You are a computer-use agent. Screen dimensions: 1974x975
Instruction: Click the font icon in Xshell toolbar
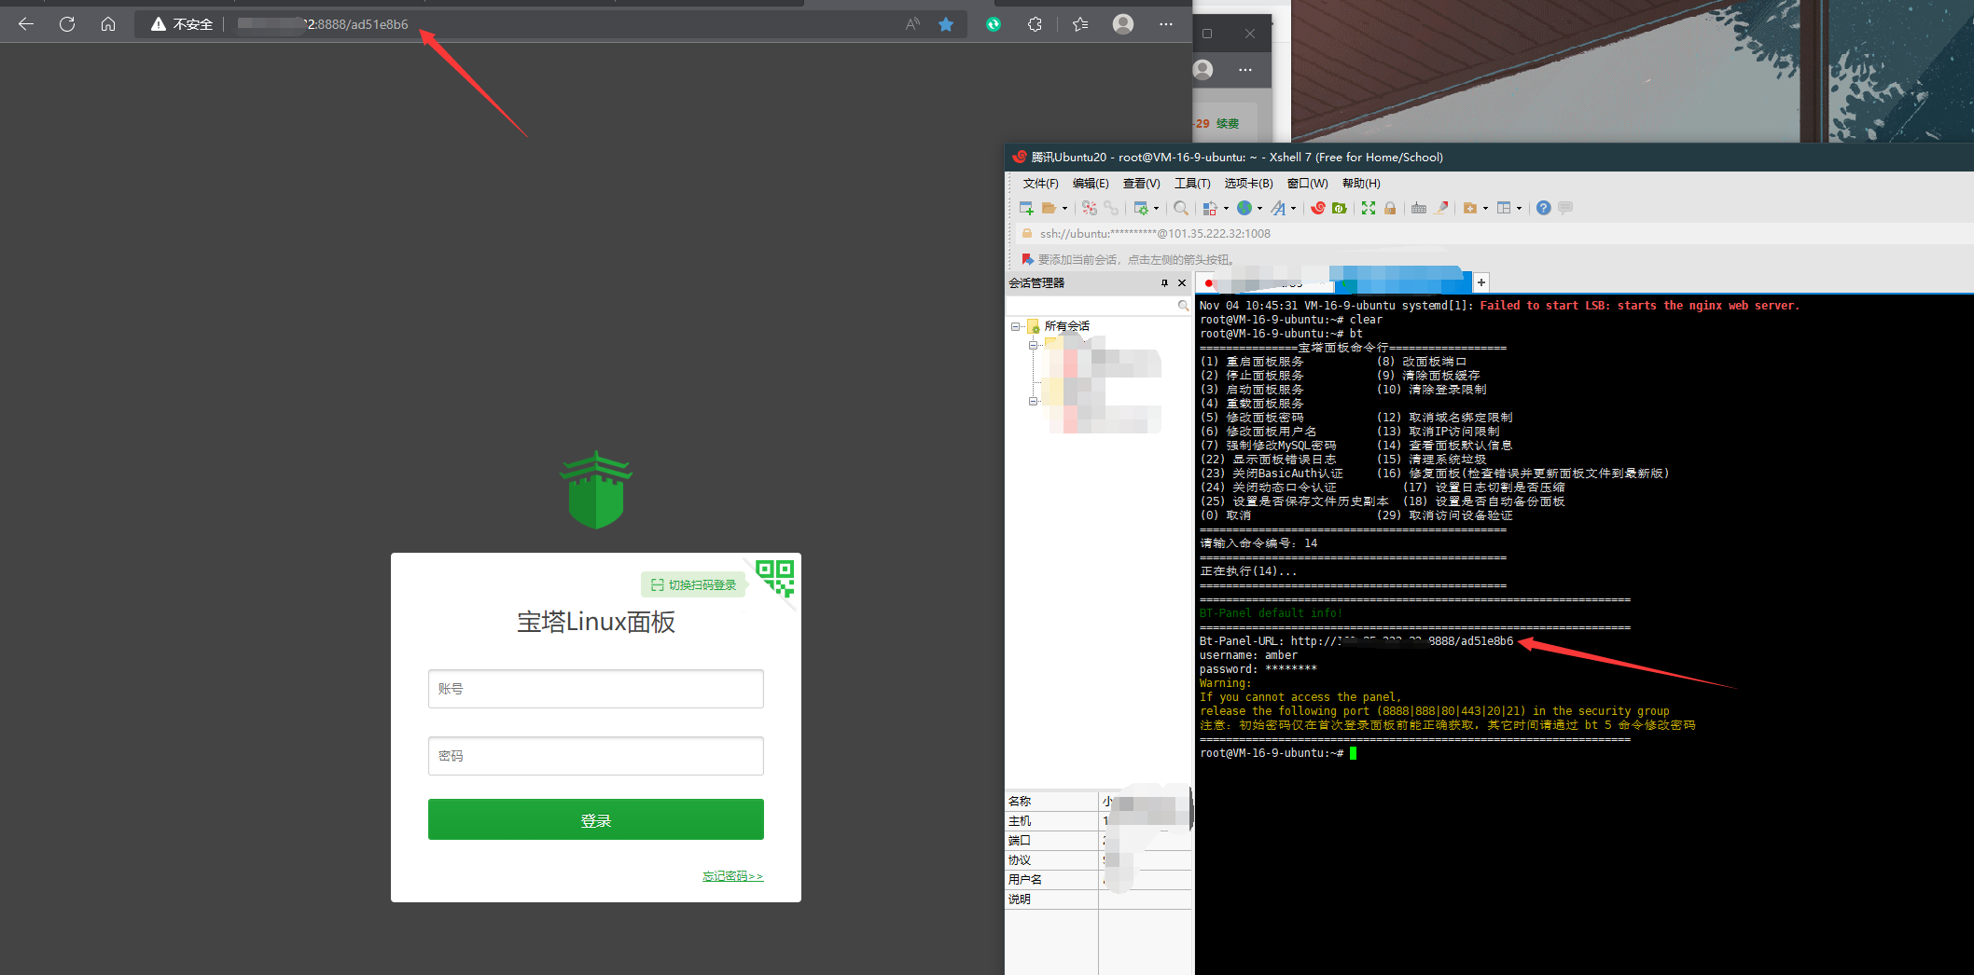point(1278,208)
